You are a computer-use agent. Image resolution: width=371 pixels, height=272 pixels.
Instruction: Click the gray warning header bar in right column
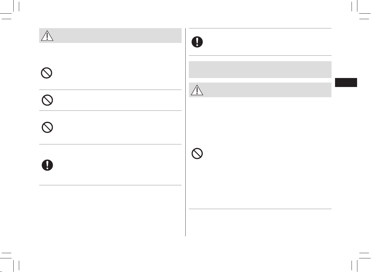tap(260, 90)
